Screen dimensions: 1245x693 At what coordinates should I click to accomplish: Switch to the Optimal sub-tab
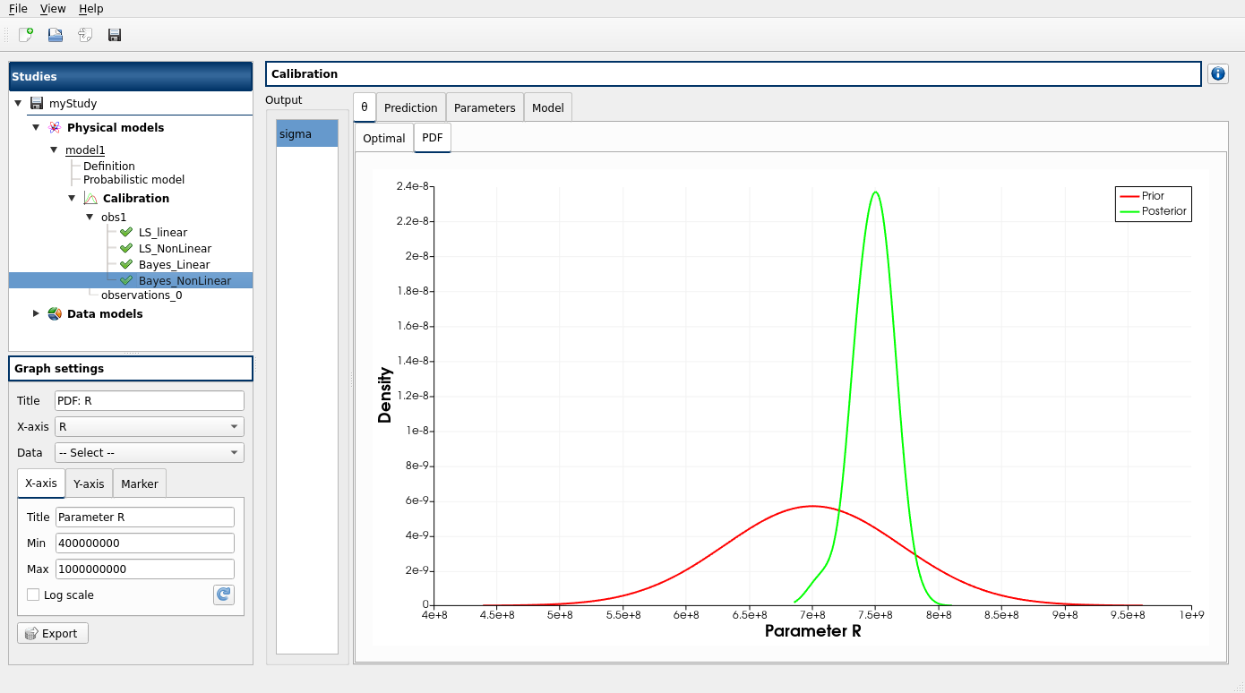[x=384, y=138]
